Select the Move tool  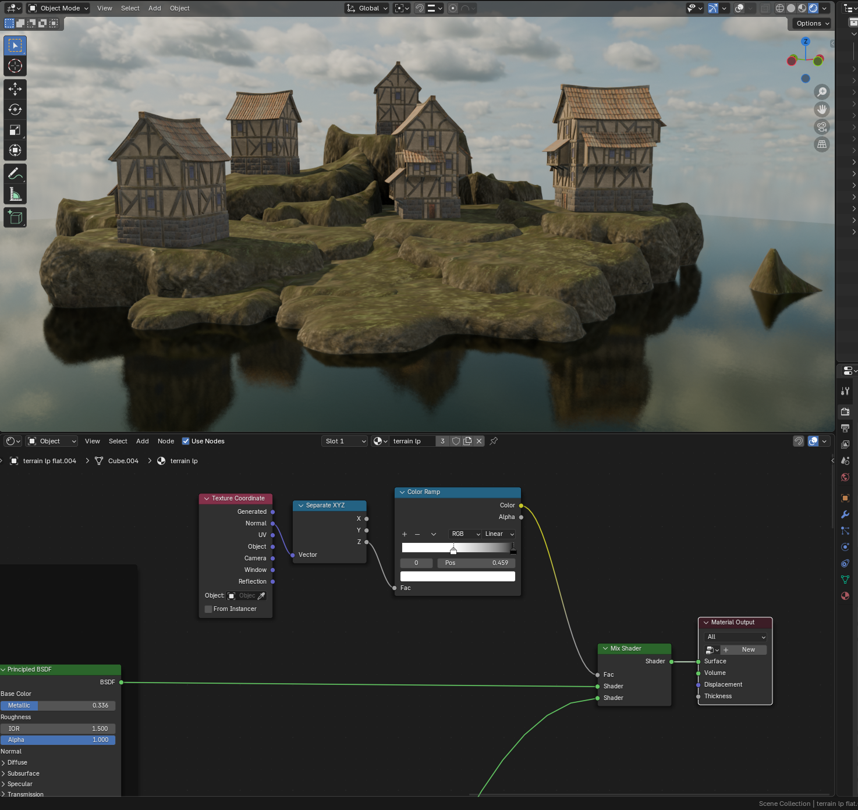click(15, 89)
